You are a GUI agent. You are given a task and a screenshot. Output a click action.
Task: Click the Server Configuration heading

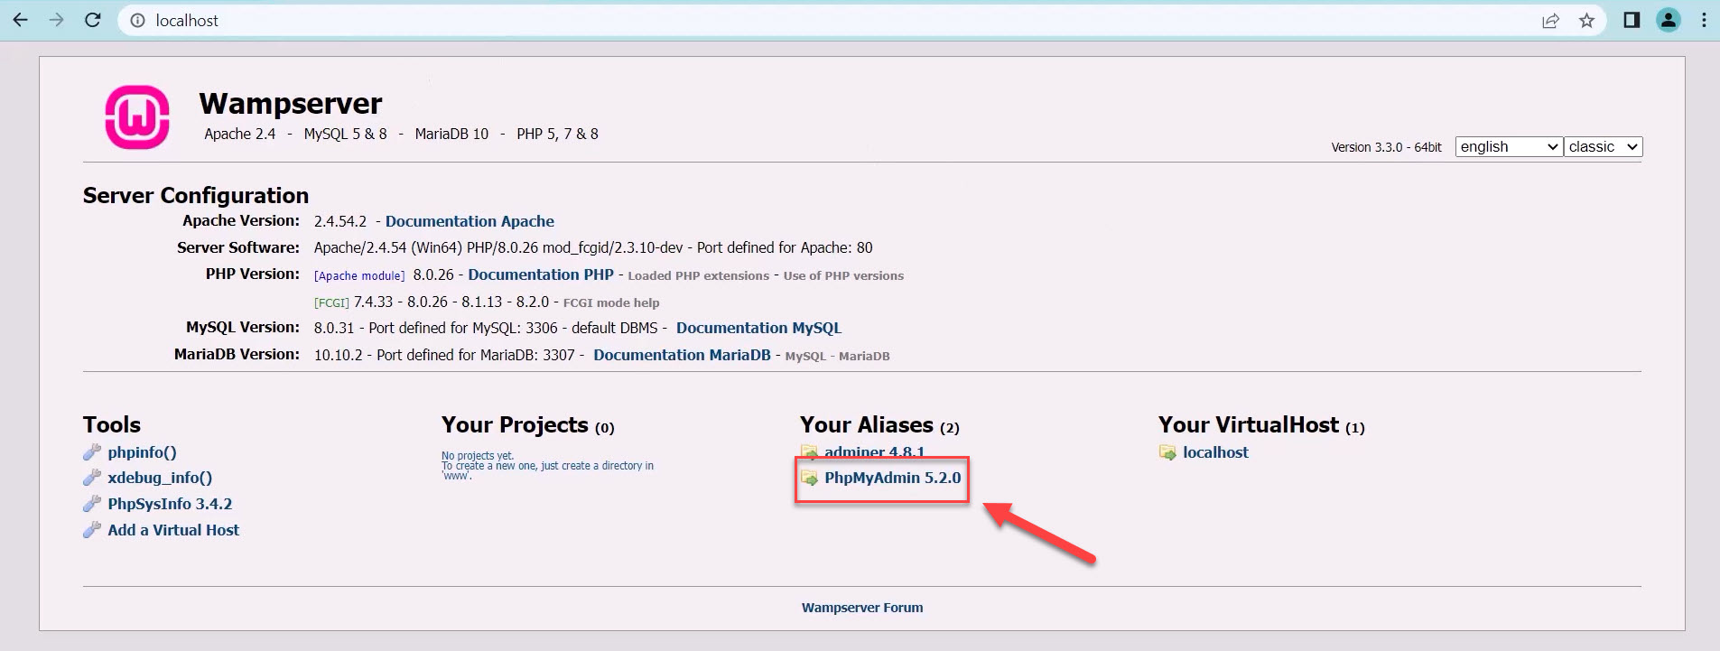point(196,195)
